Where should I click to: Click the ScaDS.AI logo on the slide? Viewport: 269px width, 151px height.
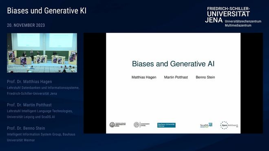click(206, 125)
